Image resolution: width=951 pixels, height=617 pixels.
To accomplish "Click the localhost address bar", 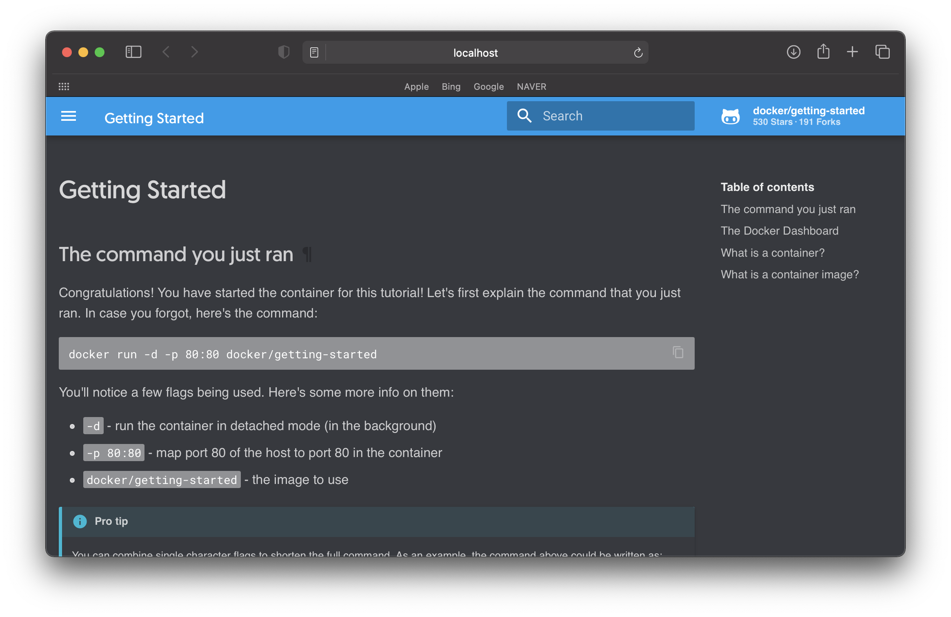I will 475,53.
